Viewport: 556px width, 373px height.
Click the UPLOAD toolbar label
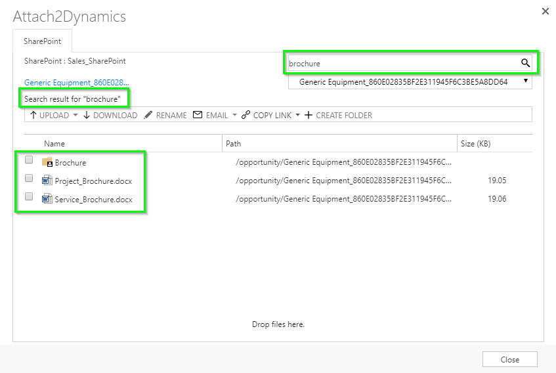[54, 115]
